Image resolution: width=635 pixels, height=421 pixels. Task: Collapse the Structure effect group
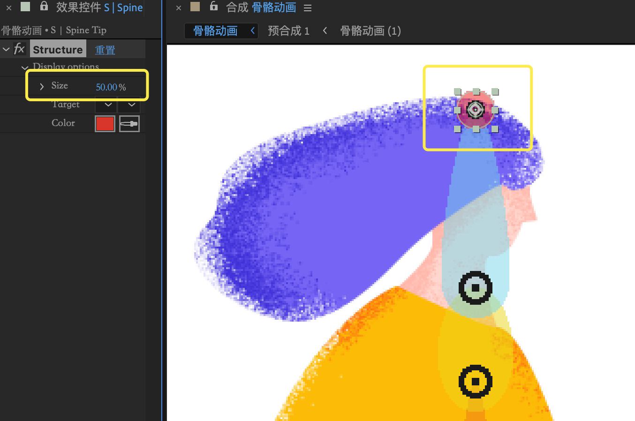click(6, 50)
